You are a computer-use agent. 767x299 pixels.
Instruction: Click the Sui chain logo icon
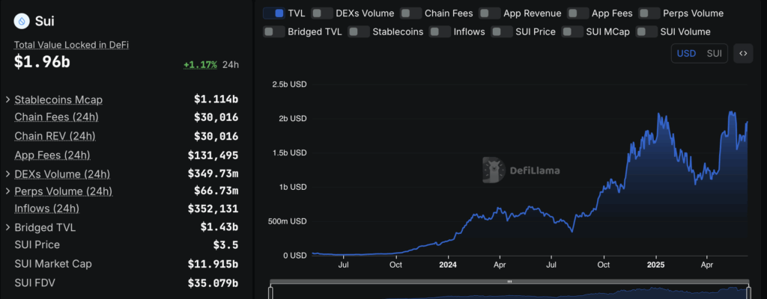coord(22,21)
